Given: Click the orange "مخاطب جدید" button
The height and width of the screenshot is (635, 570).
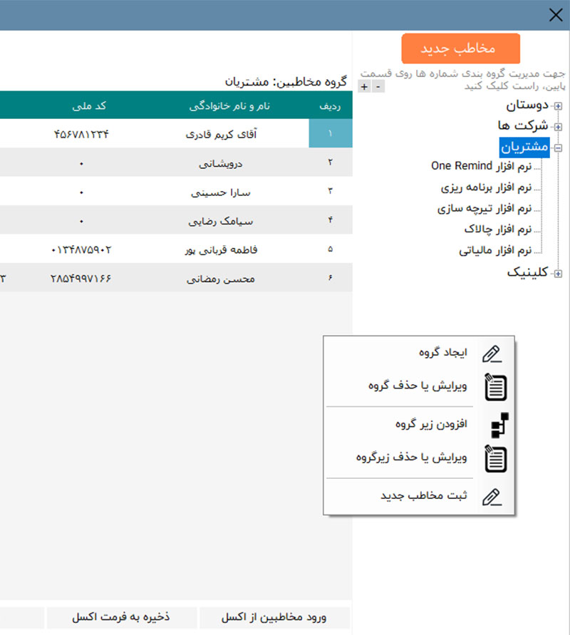Looking at the screenshot, I should (x=460, y=48).
